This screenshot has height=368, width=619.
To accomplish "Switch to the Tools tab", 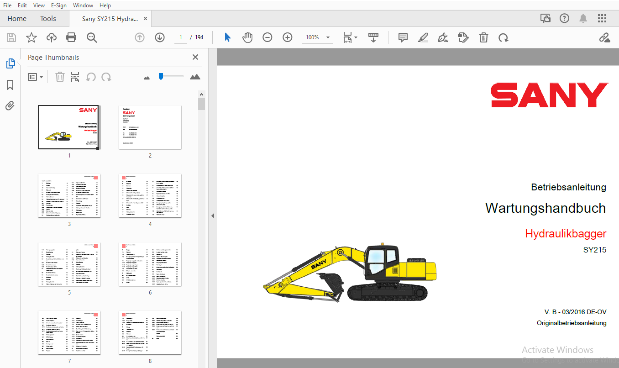I will coord(48,19).
